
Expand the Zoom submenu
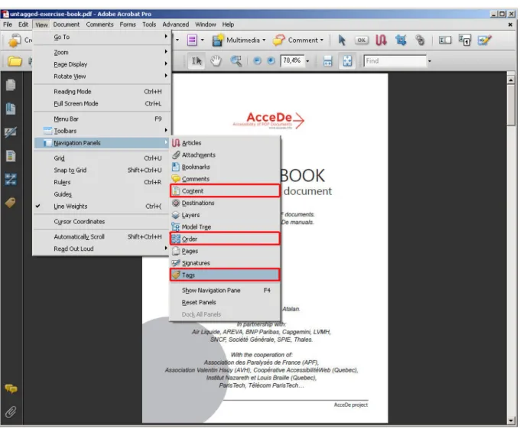(x=102, y=52)
